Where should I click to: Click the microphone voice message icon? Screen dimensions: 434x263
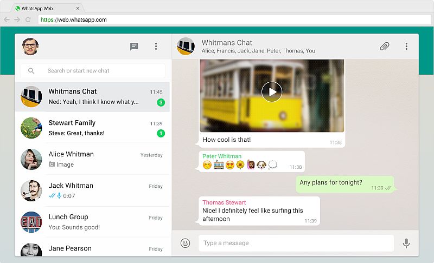pos(406,244)
